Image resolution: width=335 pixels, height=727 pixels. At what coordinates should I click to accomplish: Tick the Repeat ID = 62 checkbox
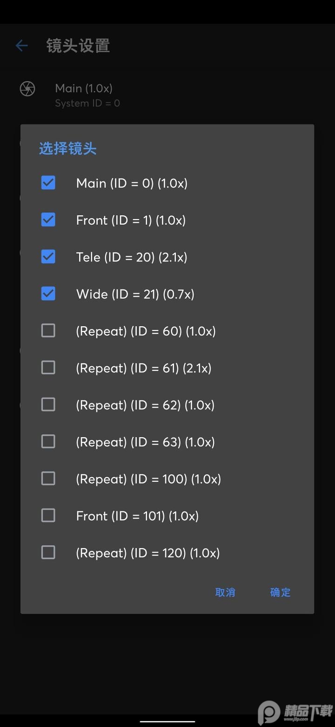click(48, 405)
